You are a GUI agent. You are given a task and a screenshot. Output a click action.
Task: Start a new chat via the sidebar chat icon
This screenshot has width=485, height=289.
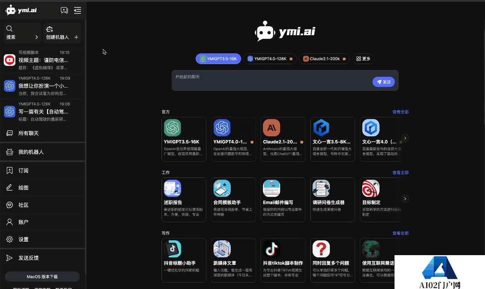pos(64,10)
